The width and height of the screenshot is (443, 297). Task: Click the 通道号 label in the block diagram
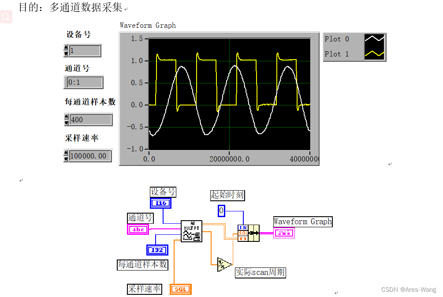pyautogui.click(x=141, y=218)
